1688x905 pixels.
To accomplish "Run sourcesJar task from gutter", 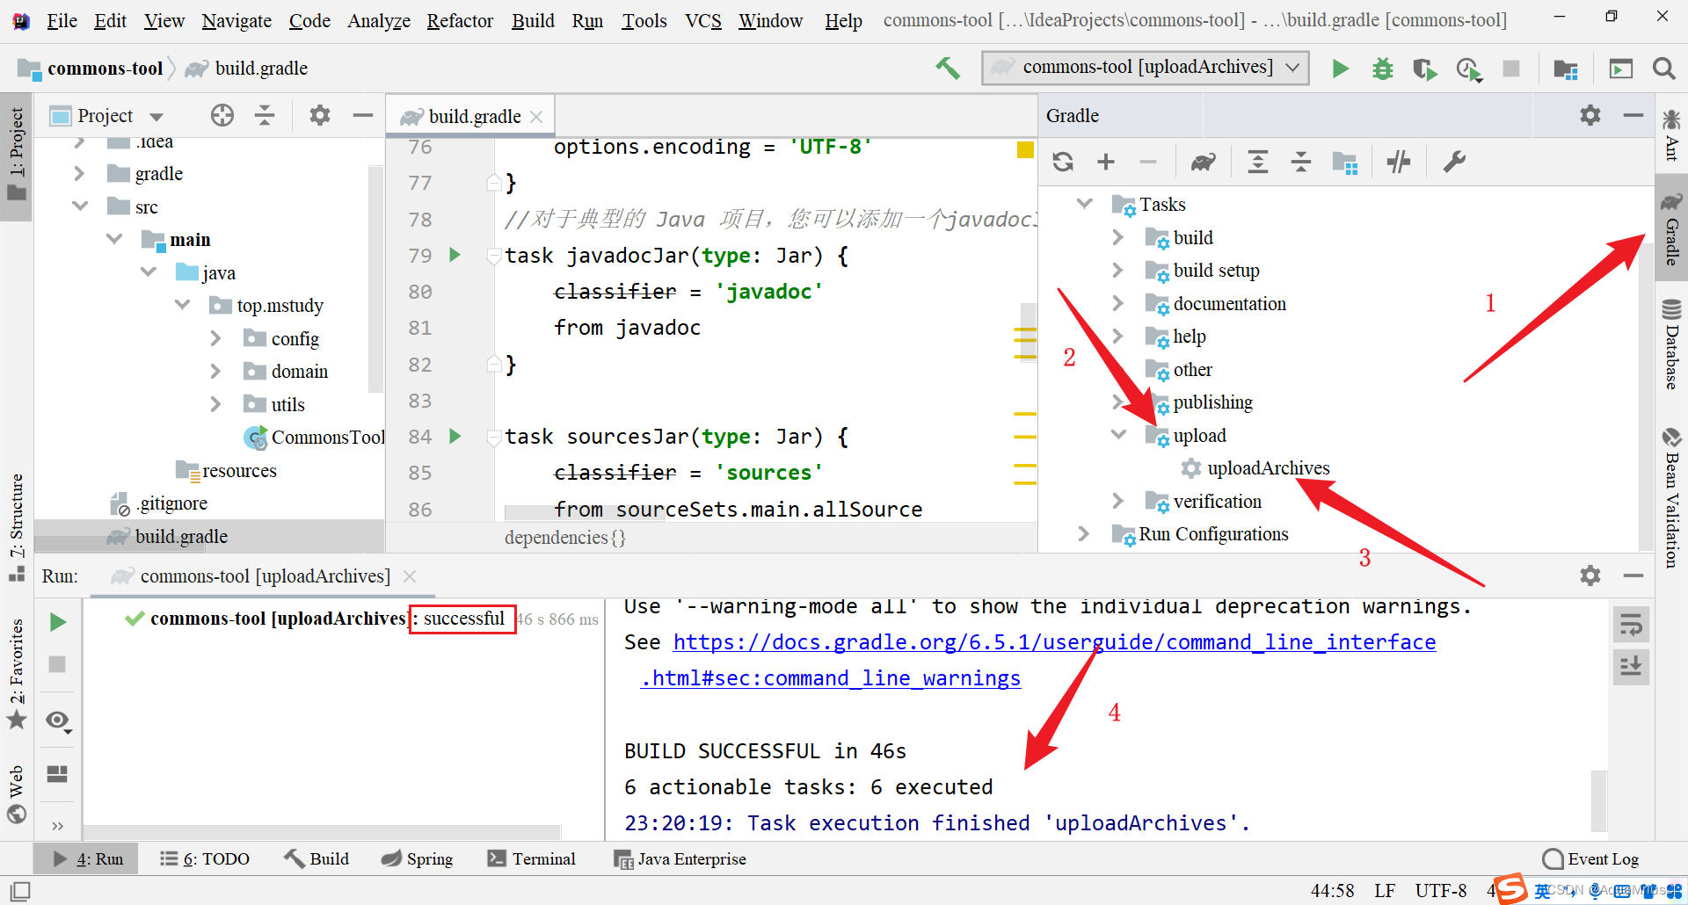I will coord(455,436).
